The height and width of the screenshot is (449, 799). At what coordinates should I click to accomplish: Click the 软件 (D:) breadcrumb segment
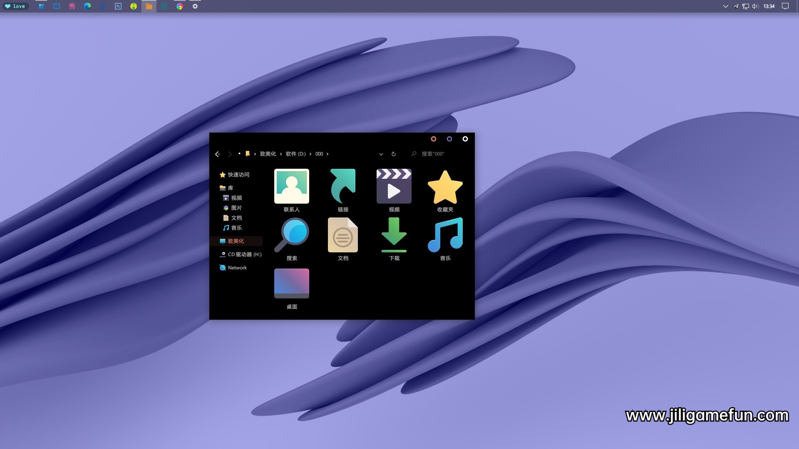point(295,154)
